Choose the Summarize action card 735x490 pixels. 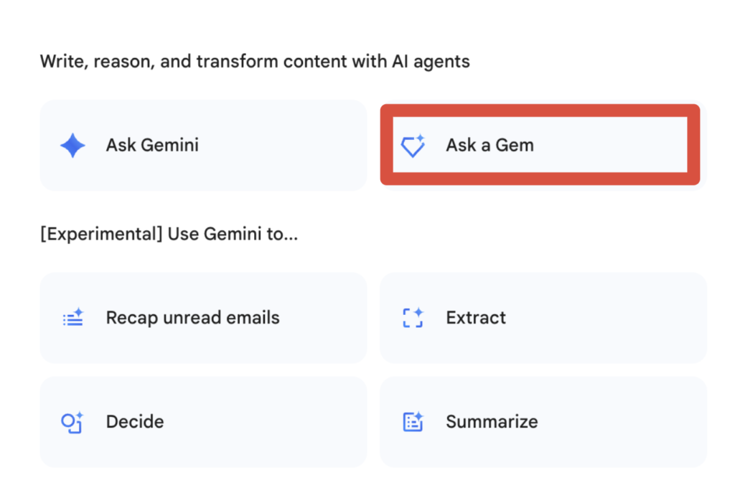pos(543,422)
